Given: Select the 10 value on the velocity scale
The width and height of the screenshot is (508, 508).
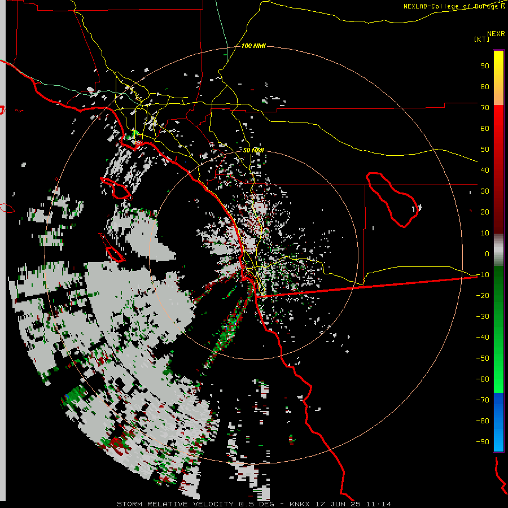Looking at the screenshot, I should point(485,233).
